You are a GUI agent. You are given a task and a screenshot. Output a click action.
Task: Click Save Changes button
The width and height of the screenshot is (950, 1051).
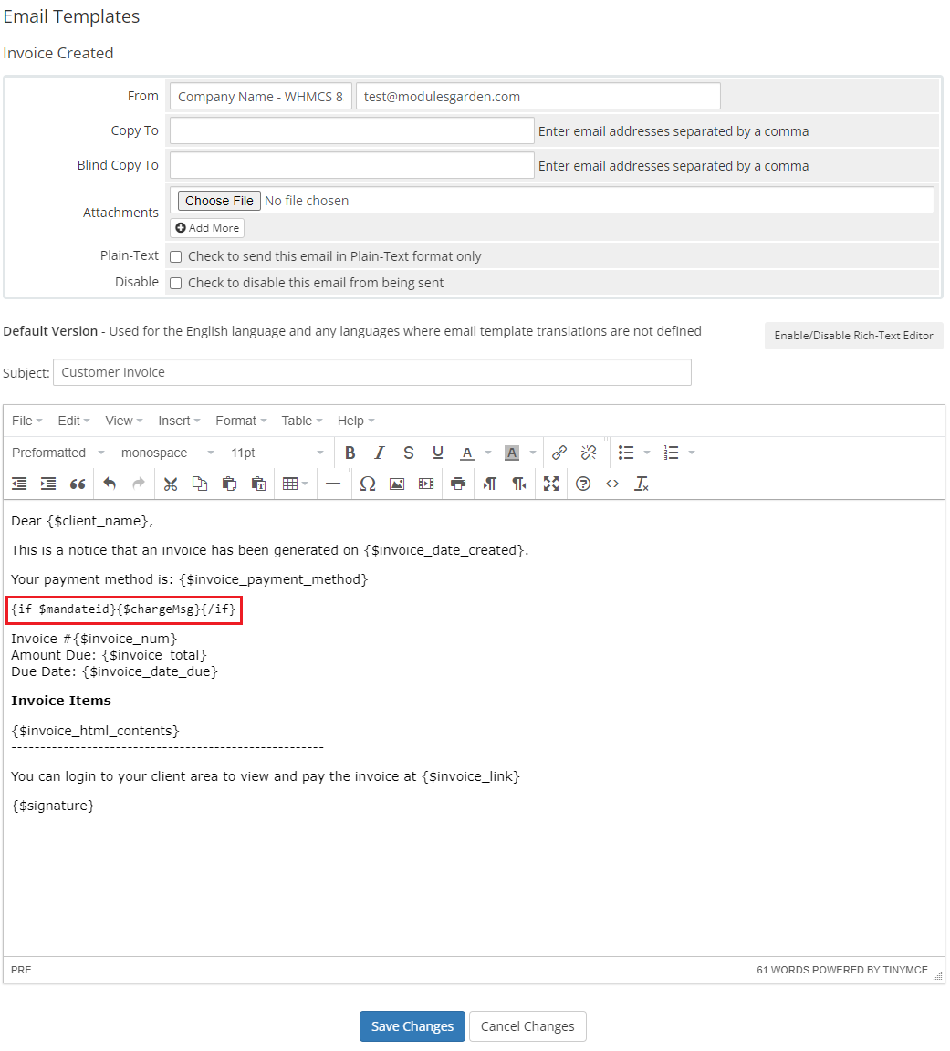(x=412, y=1026)
